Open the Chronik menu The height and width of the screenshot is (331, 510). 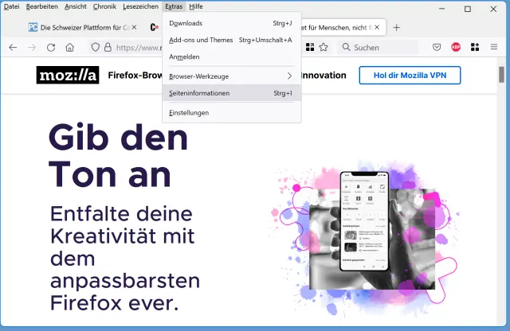(x=104, y=6)
